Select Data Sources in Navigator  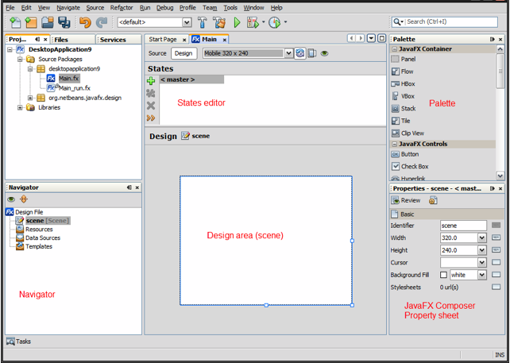click(x=43, y=238)
